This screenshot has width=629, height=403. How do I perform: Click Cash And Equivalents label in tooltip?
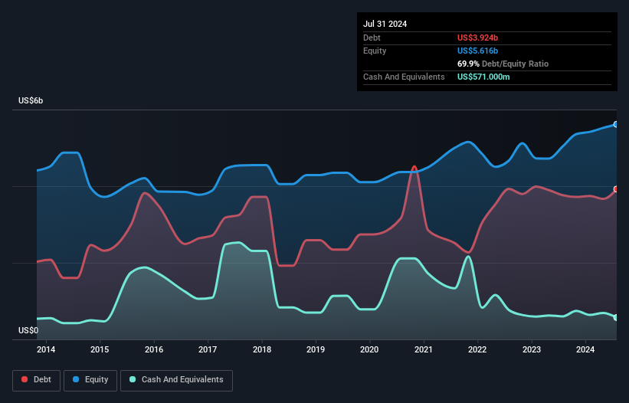tap(404, 77)
